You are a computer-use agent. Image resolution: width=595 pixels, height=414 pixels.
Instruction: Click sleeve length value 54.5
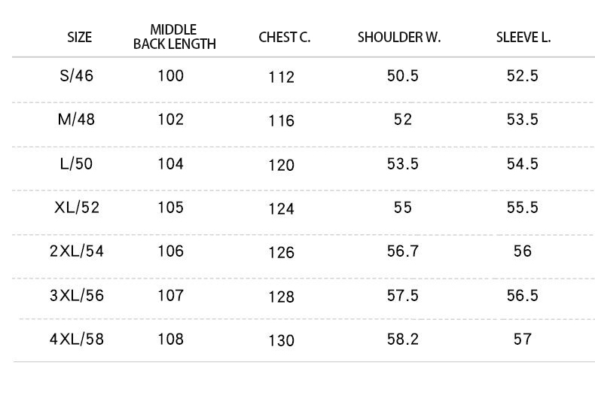click(523, 164)
